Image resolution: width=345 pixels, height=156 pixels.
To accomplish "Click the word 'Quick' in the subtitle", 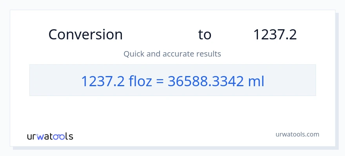I will click(x=133, y=54).
